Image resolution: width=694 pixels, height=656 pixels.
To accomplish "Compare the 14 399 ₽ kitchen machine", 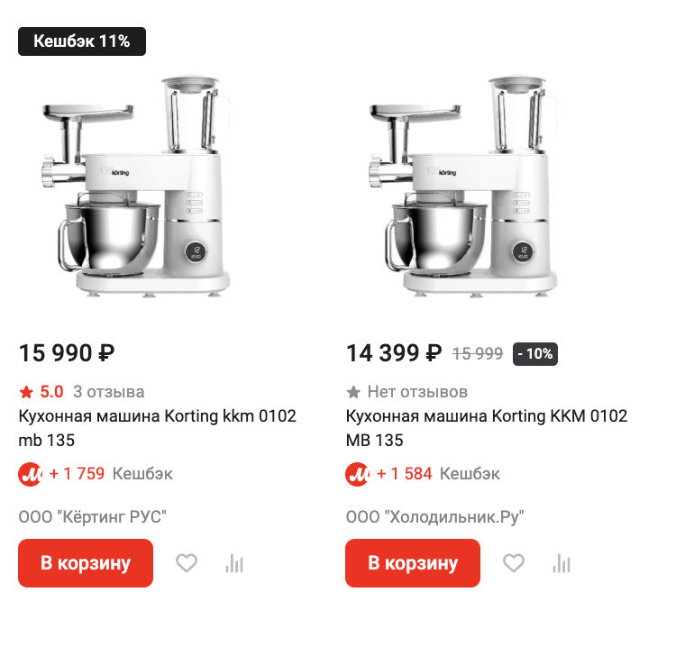I will click(562, 564).
